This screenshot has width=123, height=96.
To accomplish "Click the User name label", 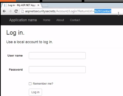I will 15,55.
